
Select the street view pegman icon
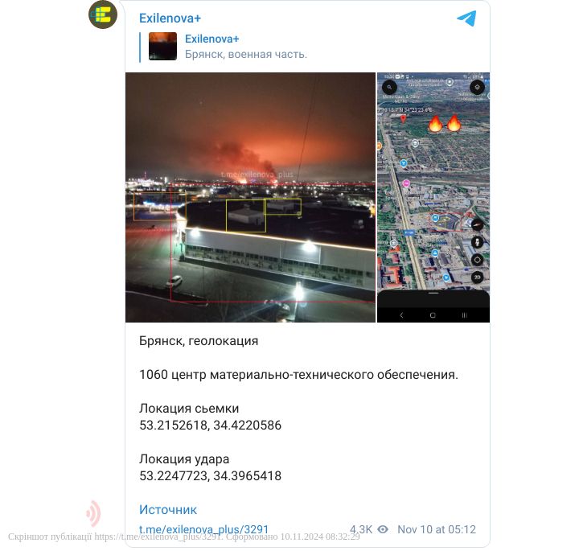[478, 242]
